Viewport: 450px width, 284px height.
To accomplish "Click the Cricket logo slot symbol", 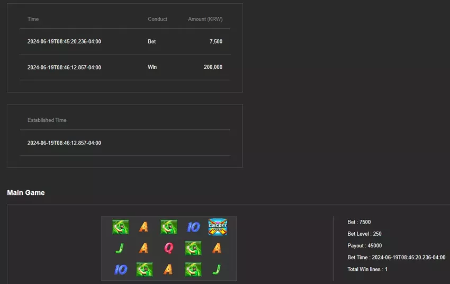I will 218,227.
